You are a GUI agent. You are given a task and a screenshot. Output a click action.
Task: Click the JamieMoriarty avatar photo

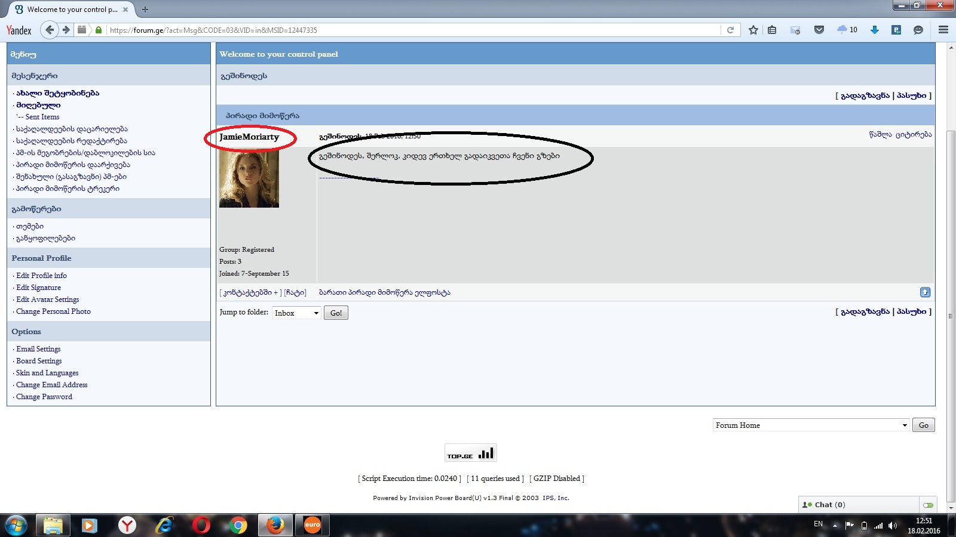coord(249,179)
